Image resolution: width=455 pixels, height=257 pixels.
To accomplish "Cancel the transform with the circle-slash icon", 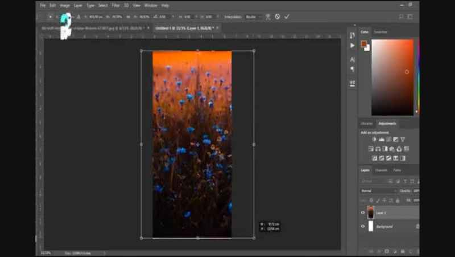I will point(278,17).
